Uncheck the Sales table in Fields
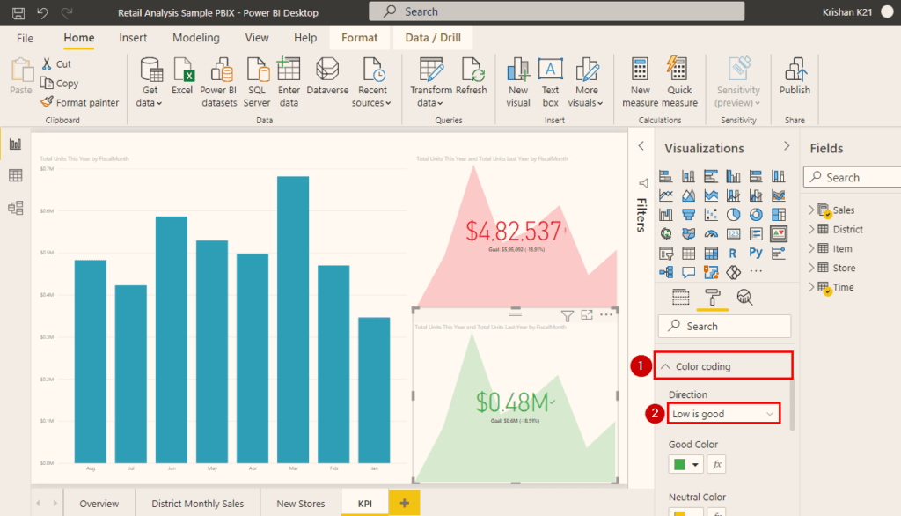The width and height of the screenshot is (901, 516). pos(828,213)
